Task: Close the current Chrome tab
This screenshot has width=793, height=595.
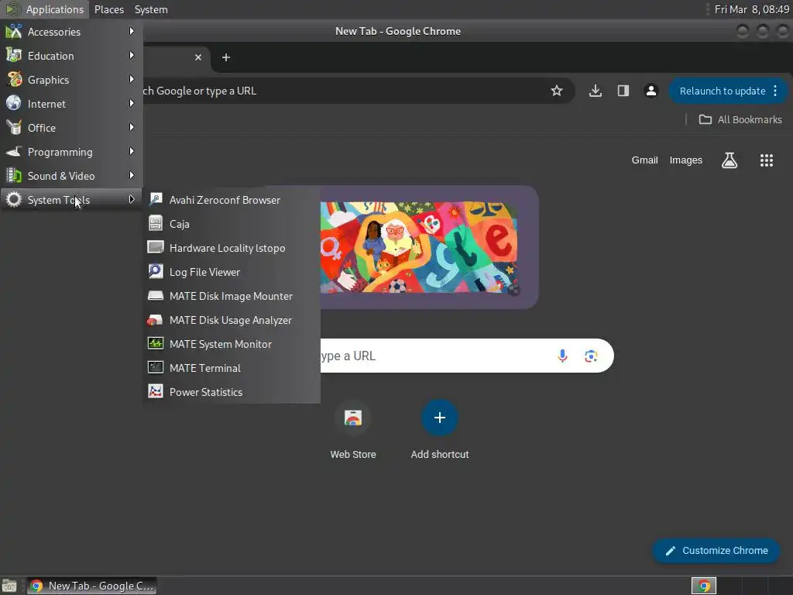Action: (x=198, y=57)
